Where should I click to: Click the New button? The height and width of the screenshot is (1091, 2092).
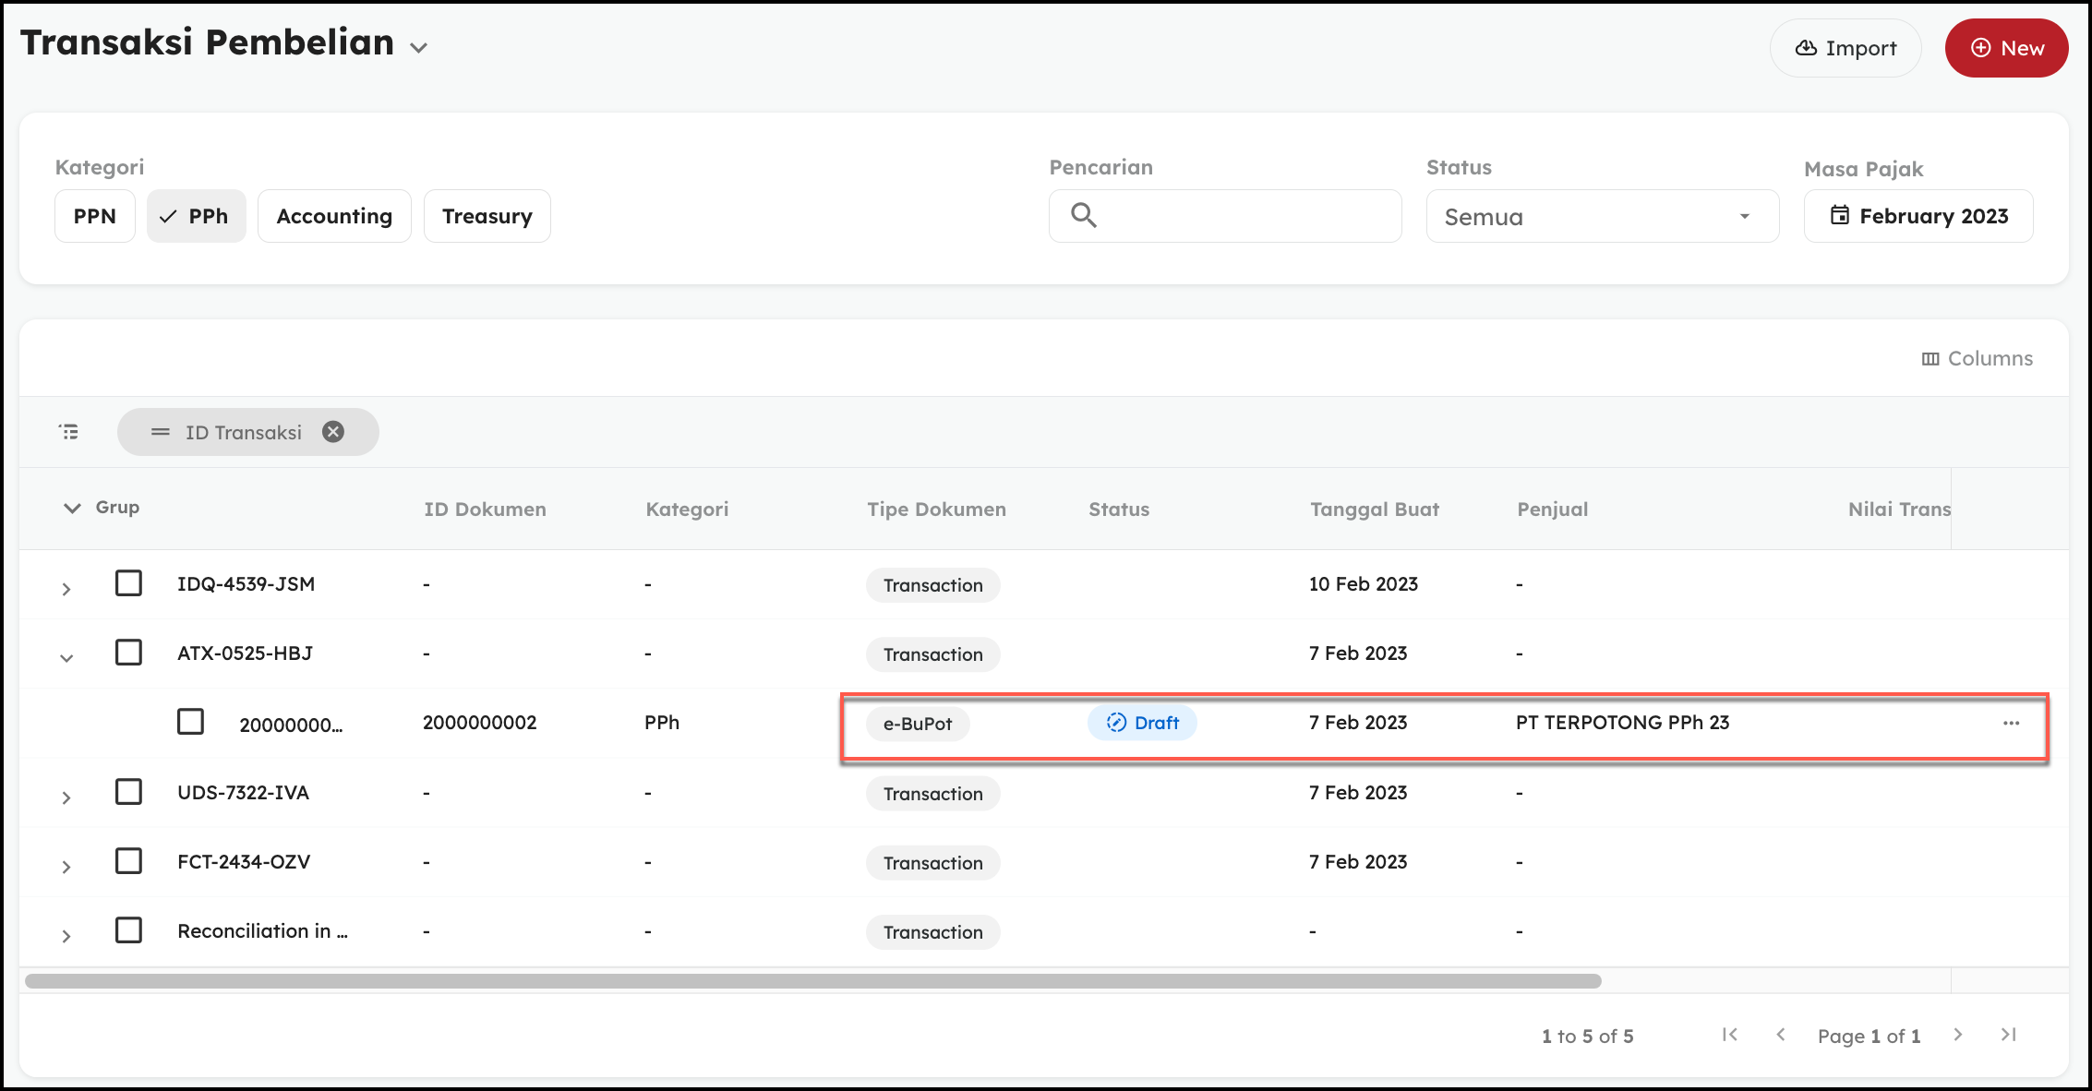tap(2006, 48)
